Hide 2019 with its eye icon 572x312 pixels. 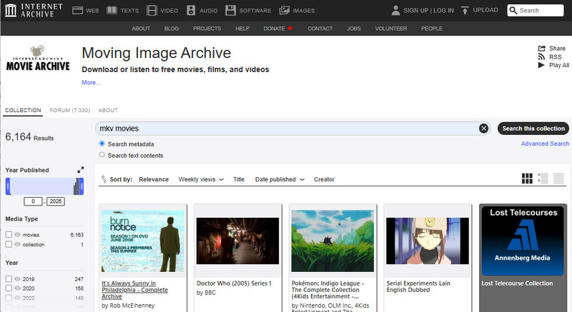click(x=17, y=279)
